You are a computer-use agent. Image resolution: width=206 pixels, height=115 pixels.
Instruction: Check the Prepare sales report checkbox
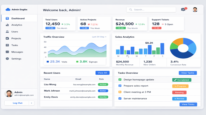tap(120, 86)
